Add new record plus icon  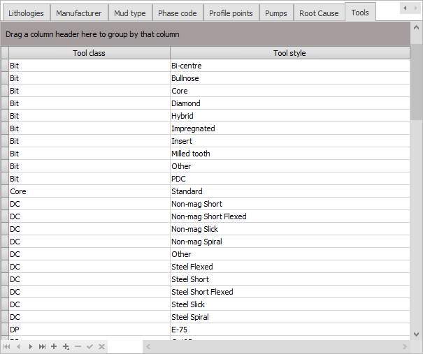tap(54, 346)
